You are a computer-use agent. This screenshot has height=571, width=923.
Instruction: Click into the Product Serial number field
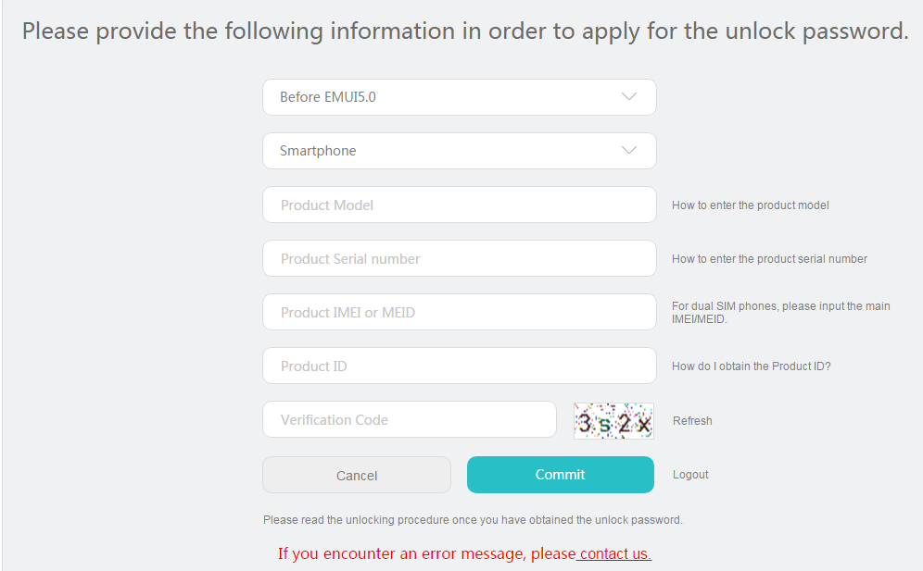click(x=459, y=258)
